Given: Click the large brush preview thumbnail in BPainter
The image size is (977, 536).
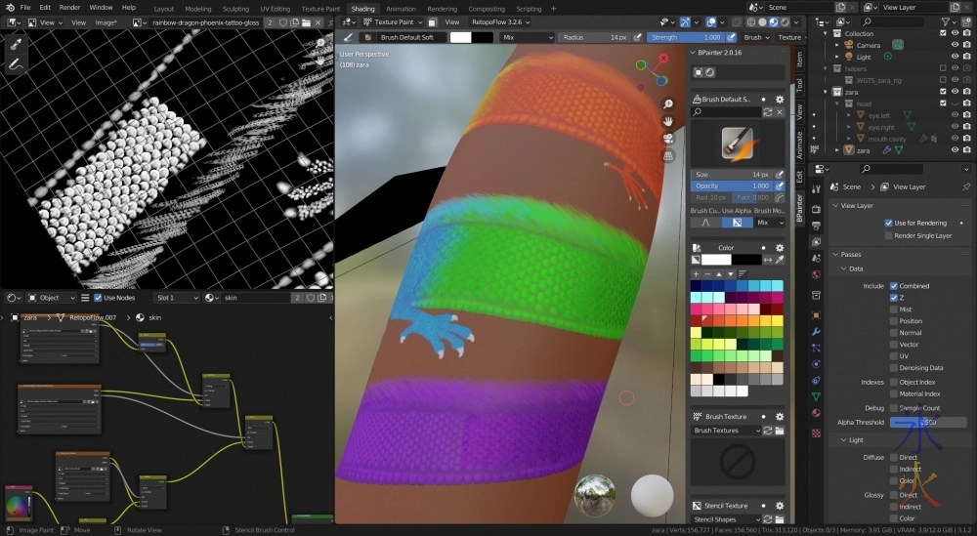Looking at the screenshot, I should click(x=738, y=143).
